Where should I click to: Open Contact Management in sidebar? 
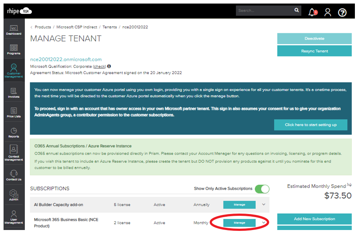click(14, 153)
